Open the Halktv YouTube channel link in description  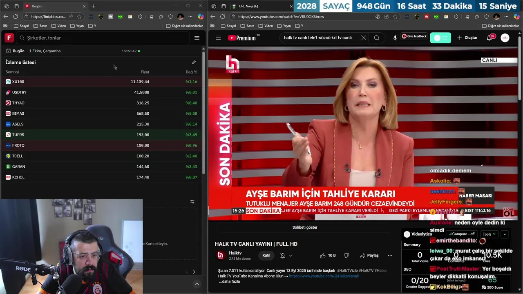[x=324, y=276]
